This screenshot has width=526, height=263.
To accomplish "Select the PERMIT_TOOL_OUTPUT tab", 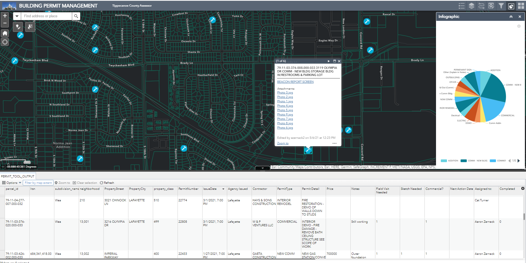I will coord(18,176).
